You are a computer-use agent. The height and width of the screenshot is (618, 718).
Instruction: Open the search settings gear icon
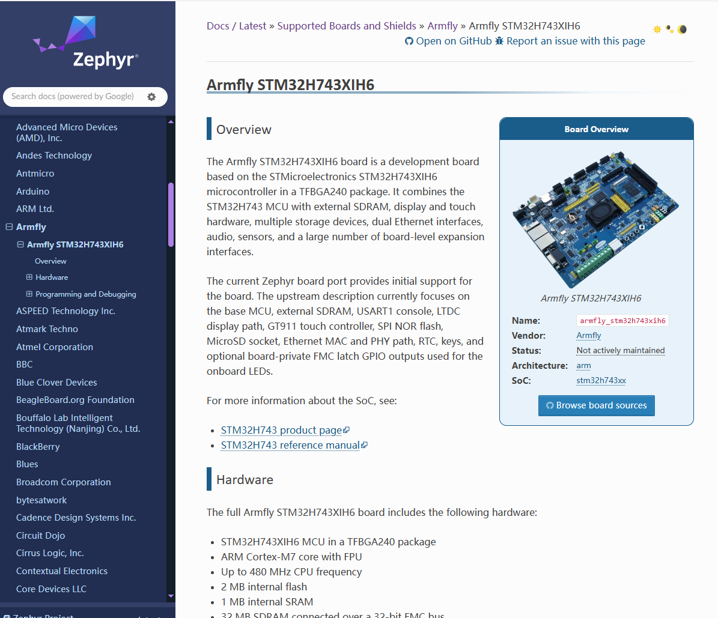pyautogui.click(x=151, y=97)
